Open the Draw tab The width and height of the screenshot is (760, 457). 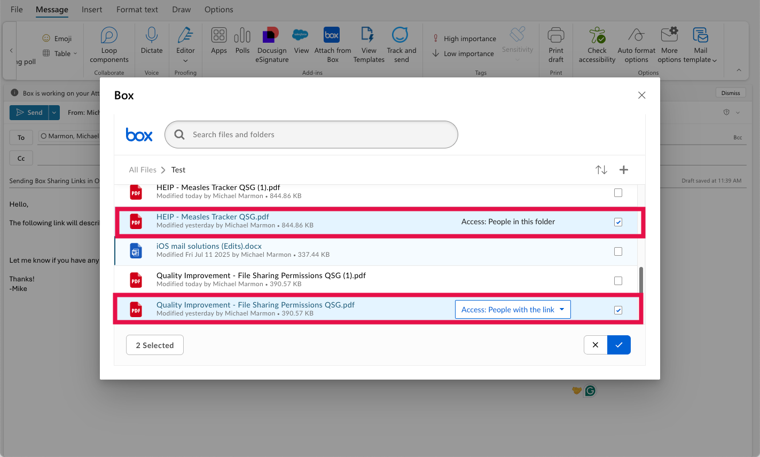(x=182, y=10)
